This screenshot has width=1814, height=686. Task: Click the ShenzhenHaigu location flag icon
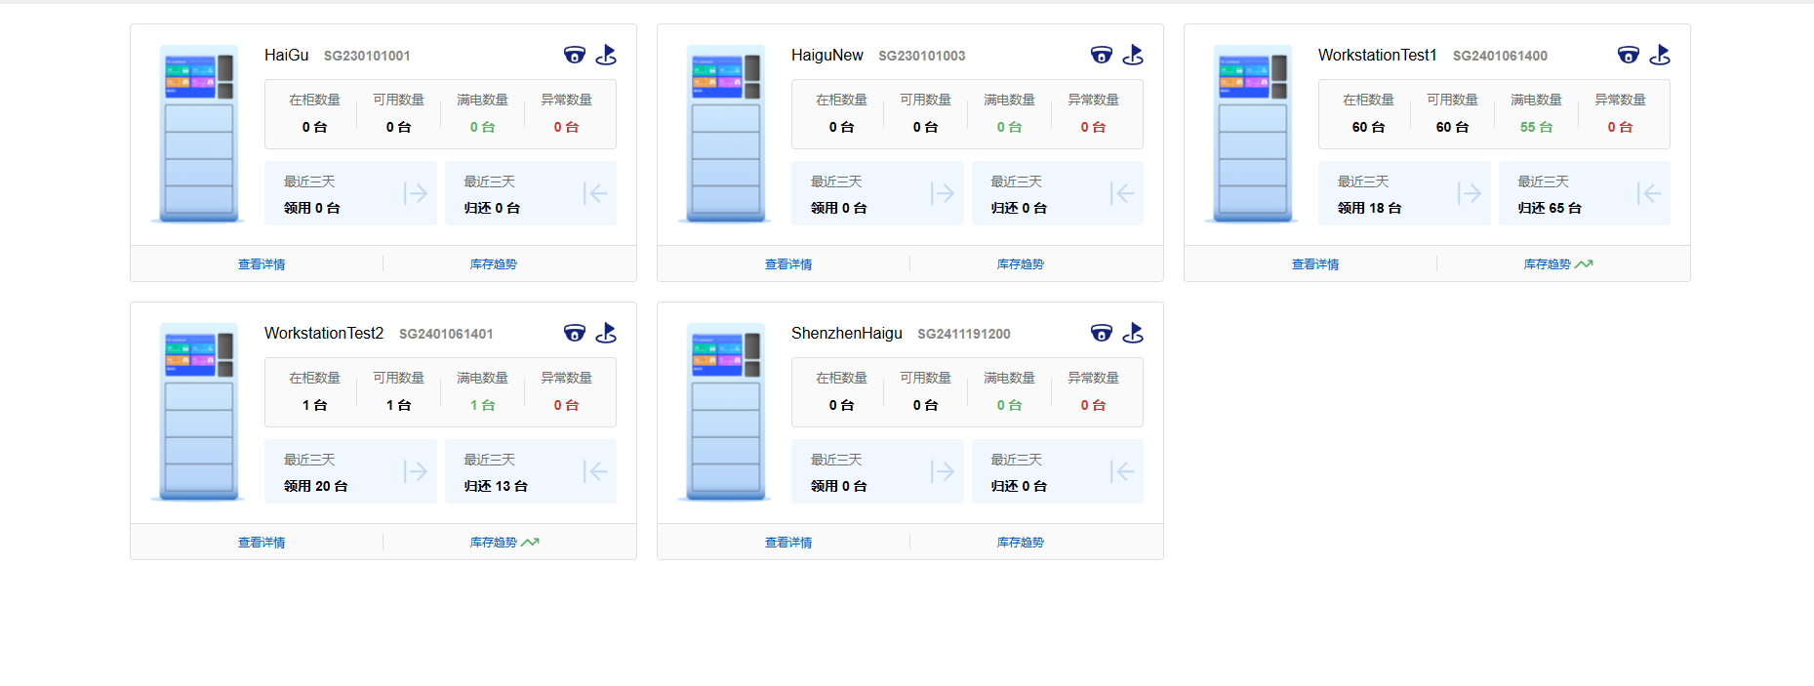click(x=1133, y=334)
